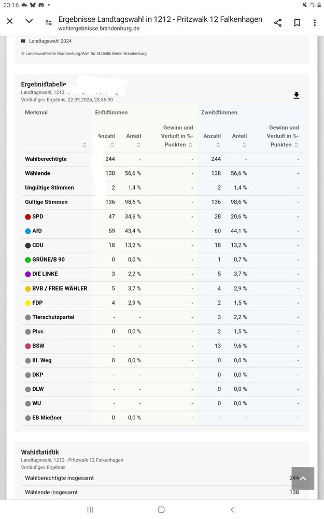Open recent apps via the recents icon
Screen dimensions: 324x519
click(x=90, y=510)
